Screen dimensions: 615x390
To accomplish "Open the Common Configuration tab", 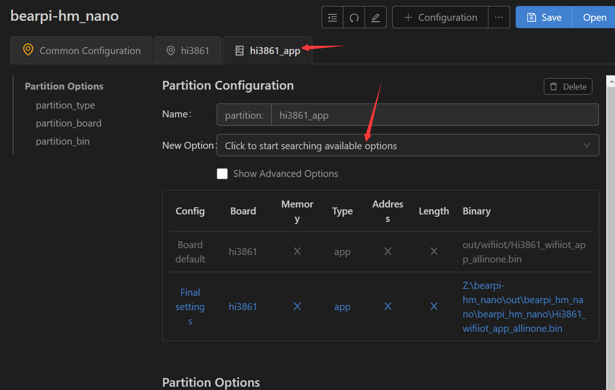I will pyautogui.click(x=81, y=50).
